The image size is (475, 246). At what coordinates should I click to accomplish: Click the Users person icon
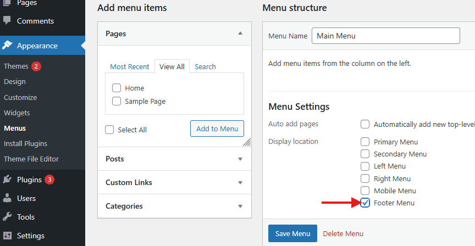[x=7, y=198]
